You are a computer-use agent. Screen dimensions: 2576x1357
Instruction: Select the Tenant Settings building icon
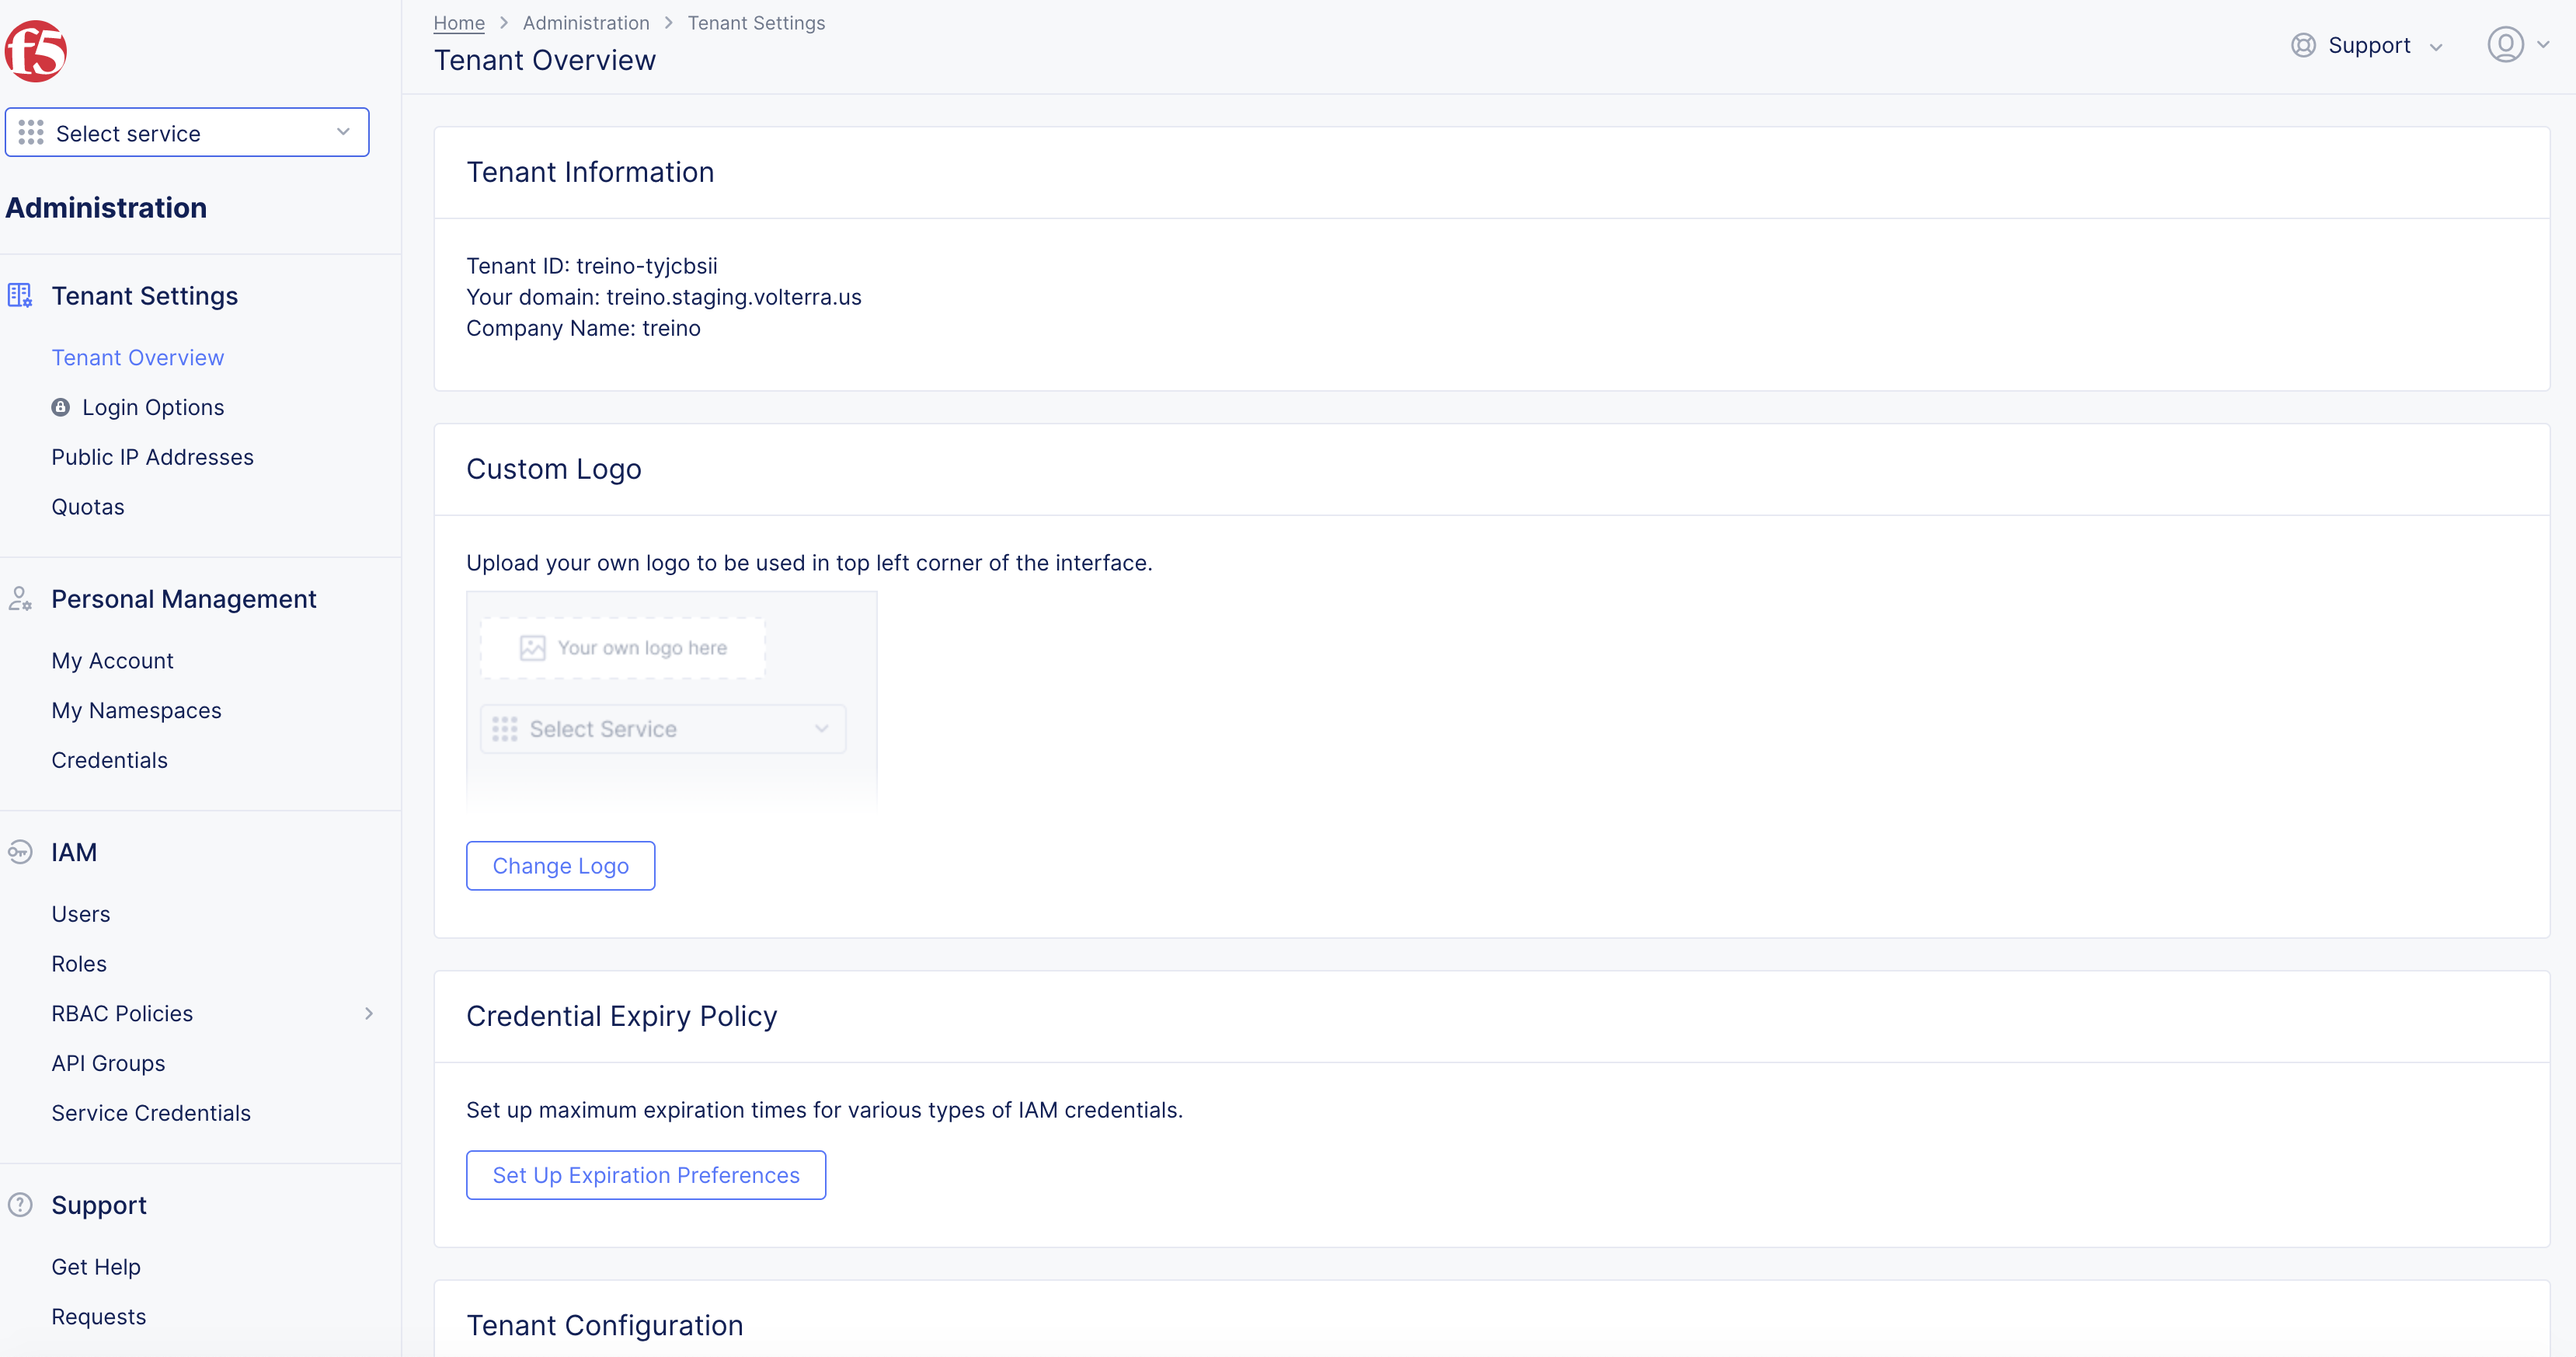[19, 295]
